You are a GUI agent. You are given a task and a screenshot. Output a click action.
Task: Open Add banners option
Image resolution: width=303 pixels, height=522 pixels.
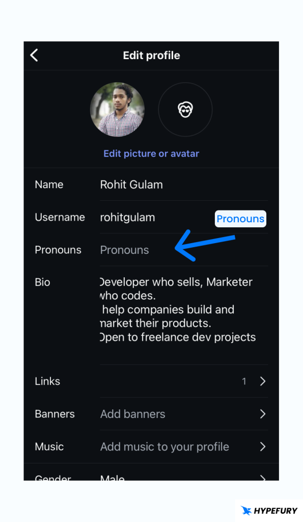(x=132, y=414)
